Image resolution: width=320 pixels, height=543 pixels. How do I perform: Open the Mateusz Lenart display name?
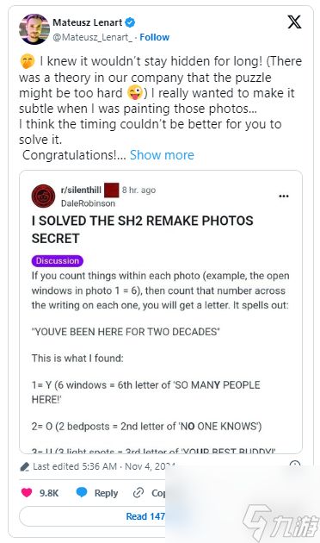pyautogui.click(x=88, y=22)
